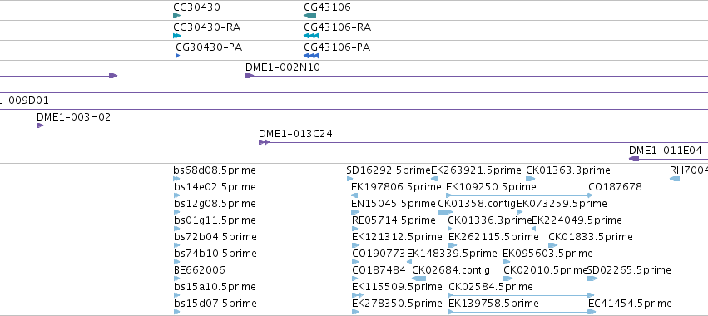Click the CG43106-RA transcript glyph
This screenshot has width=708, height=316.
pos(311,36)
